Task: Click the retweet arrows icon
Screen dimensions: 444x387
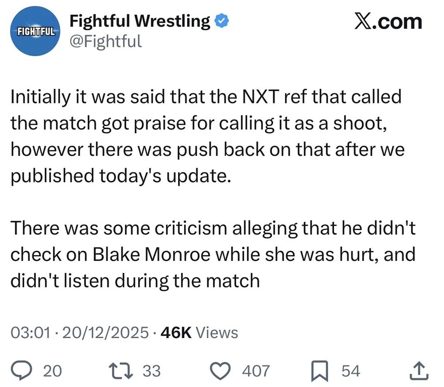Action: pyautogui.click(x=121, y=370)
